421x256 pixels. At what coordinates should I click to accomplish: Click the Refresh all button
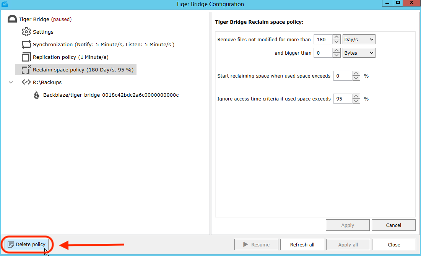[x=302, y=245]
